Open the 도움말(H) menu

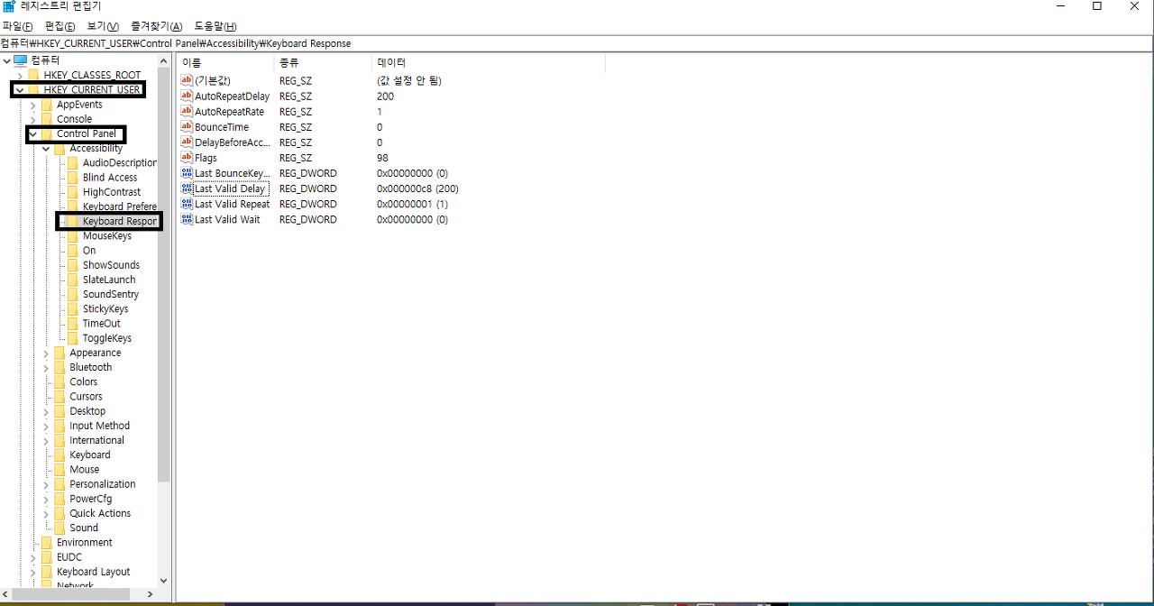(215, 26)
